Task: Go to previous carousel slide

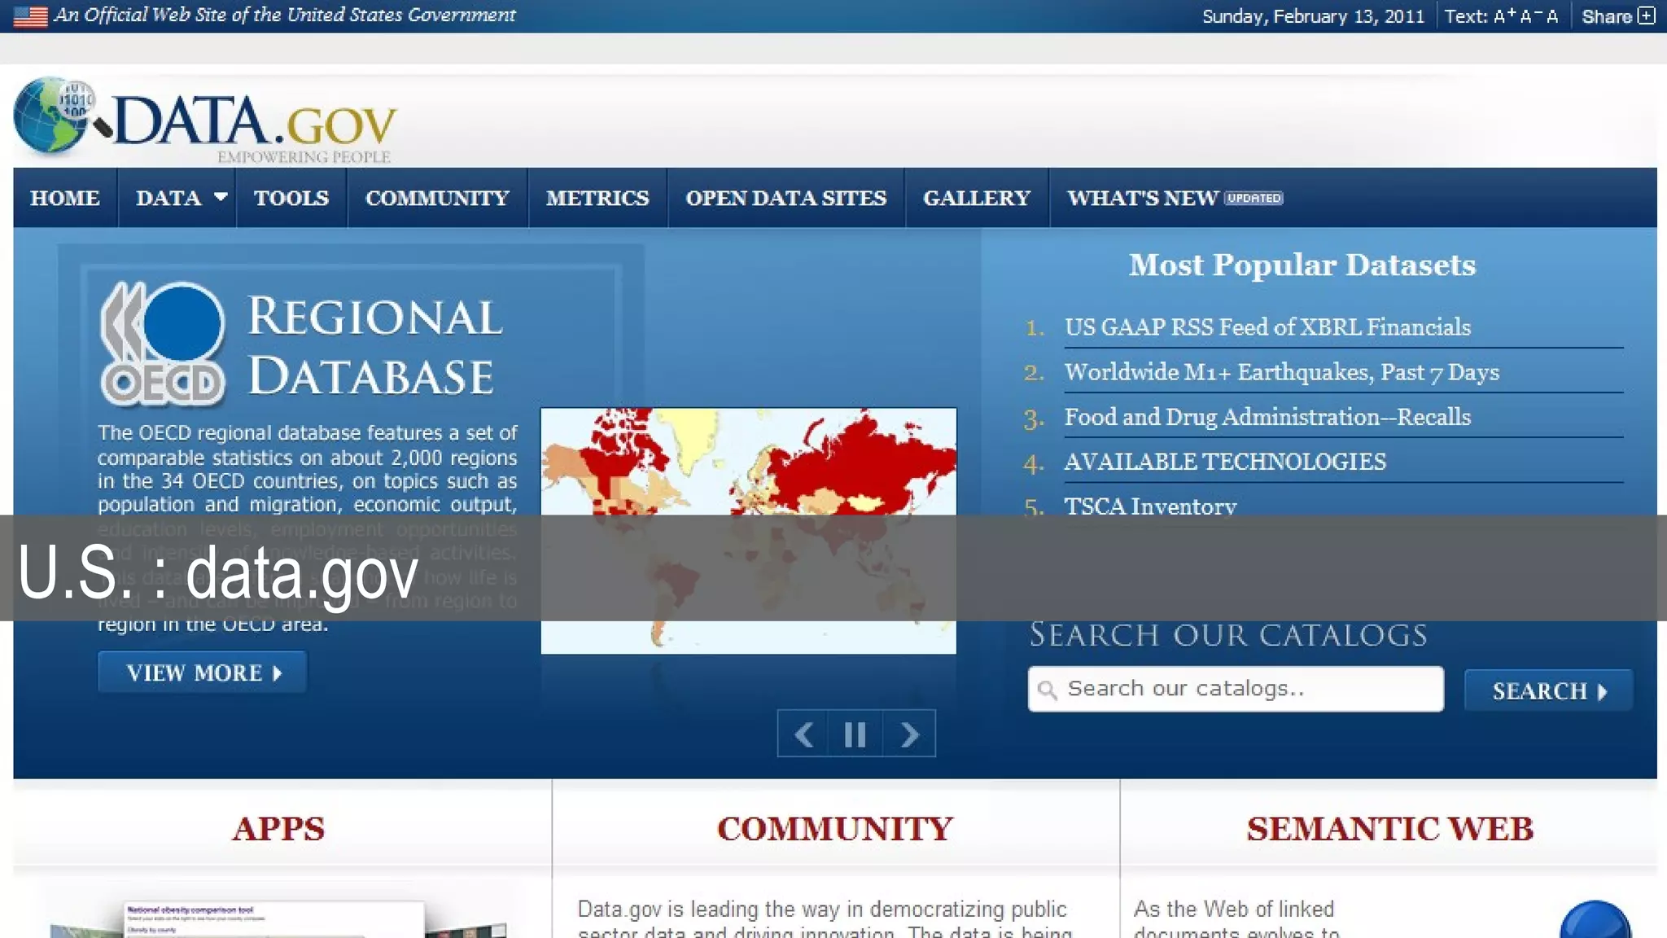Action: tap(803, 734)
